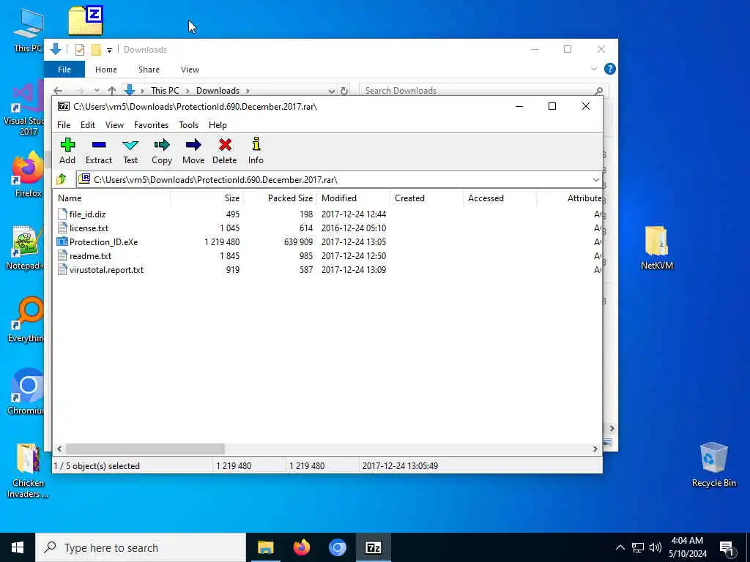Screen dimensions: 750x562
Task: Click the 7-Zip taskbar button
Action: tap(373, 547)
